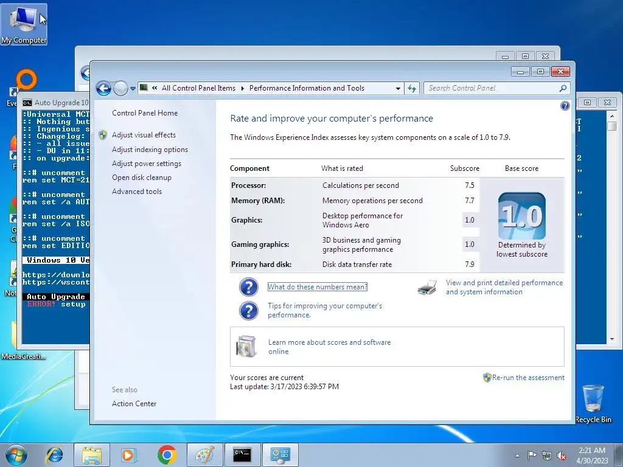Click 'Performance Information and Tools' breadcrumb
The image size is (623, 467).
pos(307,88)
